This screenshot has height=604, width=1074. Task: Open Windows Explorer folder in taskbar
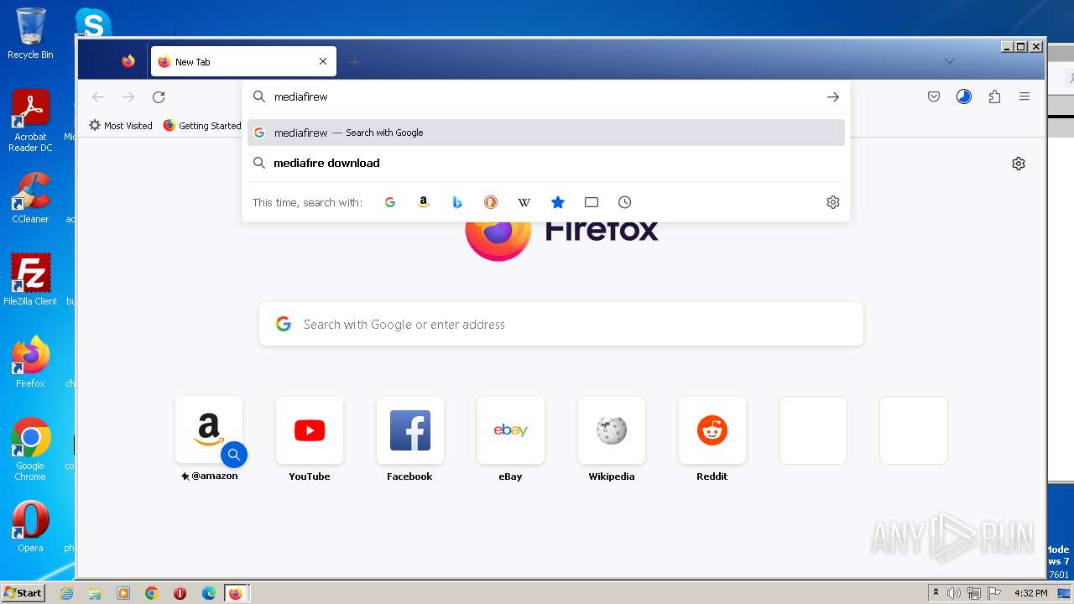tap(95, 593)
